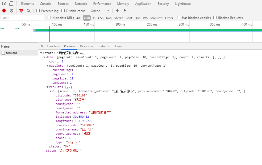The image size is (262, 165).
Task: Select the XHR request type filter
Action: coord(87,18)
